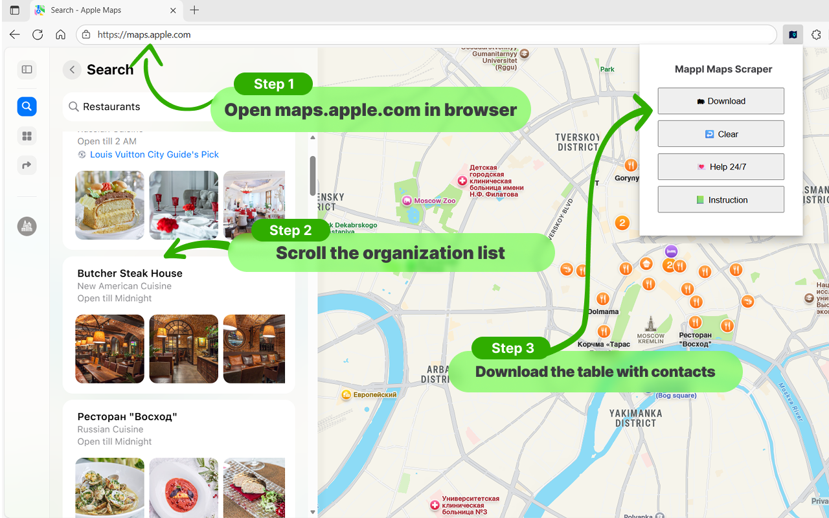
Task: Reload the page with refresh icon
Action: 38,35
